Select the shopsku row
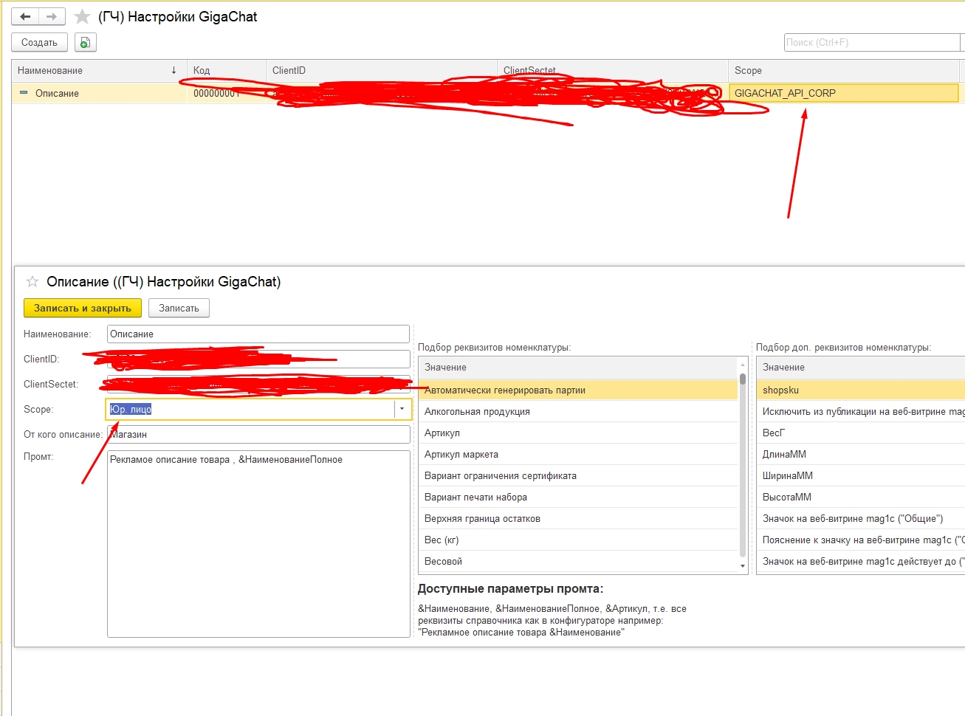Screen dimensions: 965x716 pyautogui.click(x=861, y=390)
